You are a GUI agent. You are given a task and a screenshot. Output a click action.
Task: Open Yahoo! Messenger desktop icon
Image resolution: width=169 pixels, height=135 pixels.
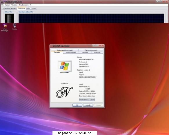pyautogui.click(x=5, y=28)
